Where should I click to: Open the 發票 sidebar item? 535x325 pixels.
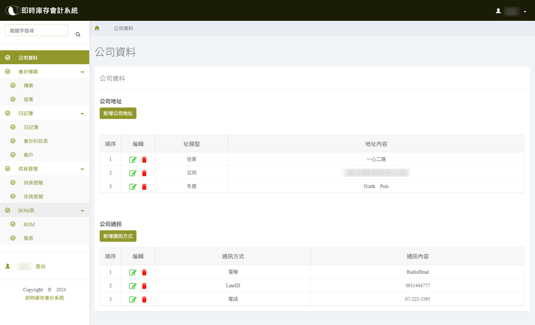[44, 99]
